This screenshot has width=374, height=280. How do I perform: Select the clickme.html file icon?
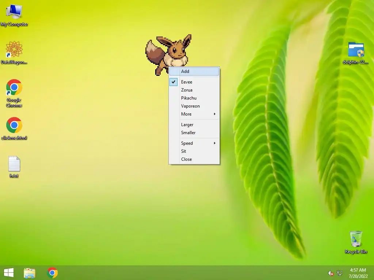coord(14,128)
